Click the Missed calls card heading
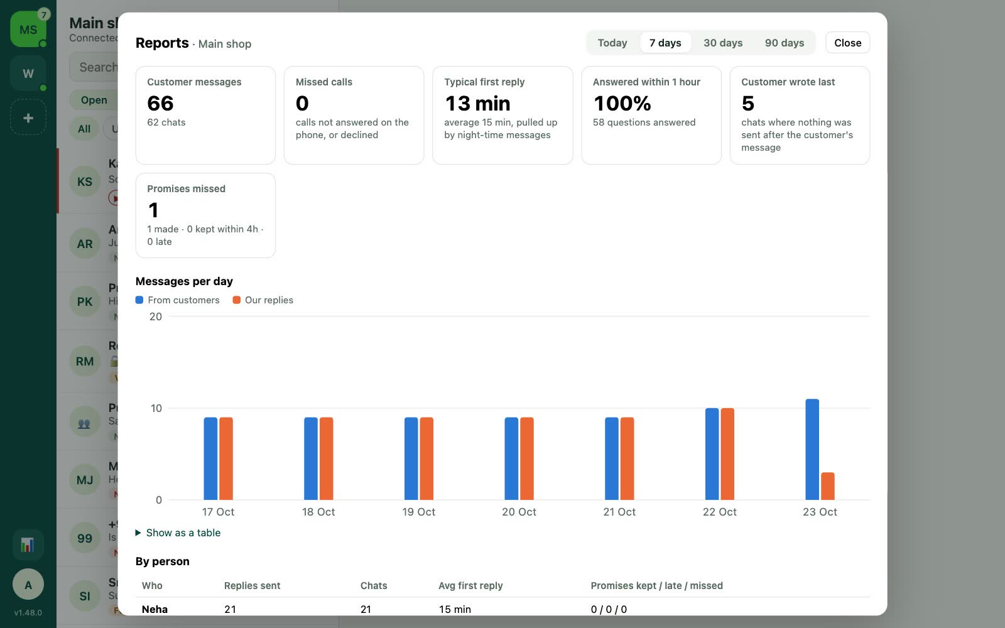 [x=324, y=82]
